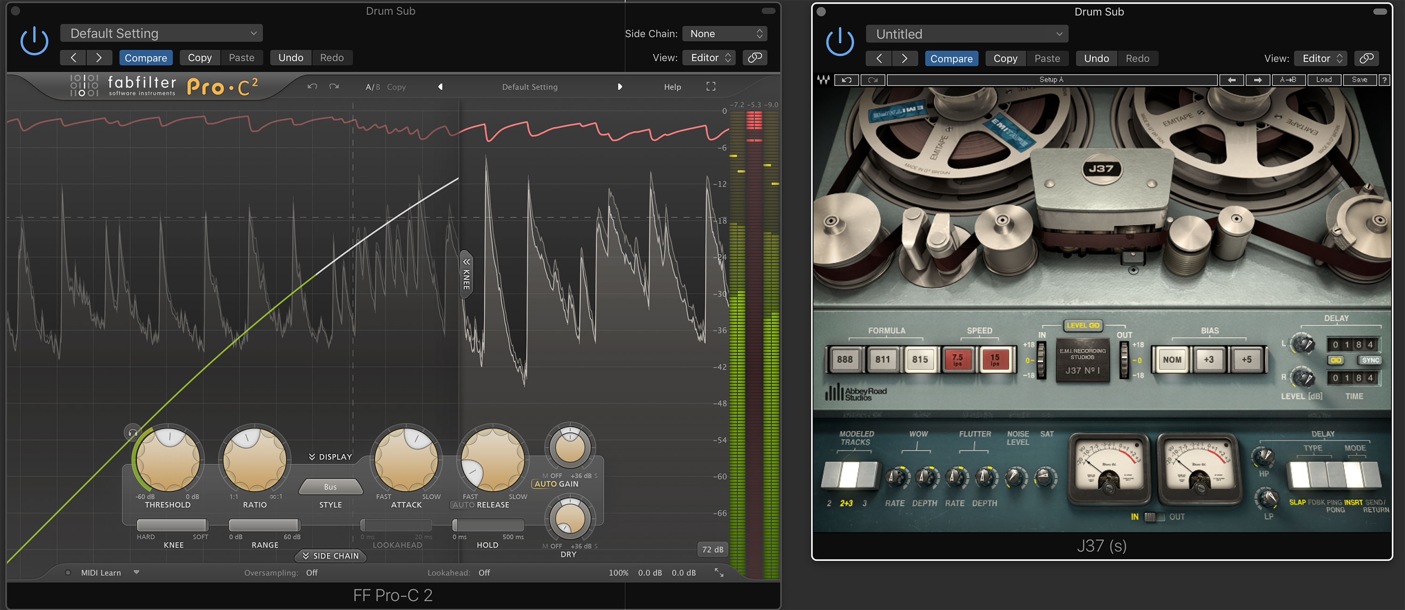Open the Bus style selector
Viewport: 1405px width, 610px height.
[331, 487]
